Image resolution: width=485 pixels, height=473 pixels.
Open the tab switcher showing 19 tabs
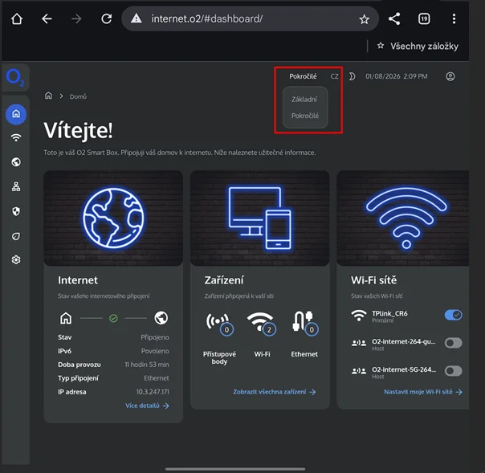[x=424, y=18]
